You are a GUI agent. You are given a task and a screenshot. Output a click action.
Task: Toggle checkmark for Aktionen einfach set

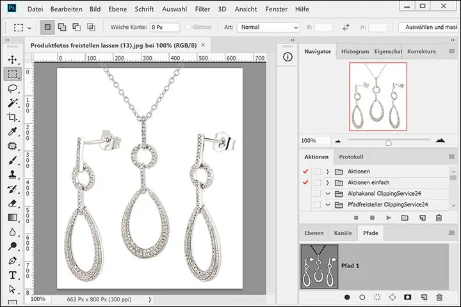(x=305, y=182)
